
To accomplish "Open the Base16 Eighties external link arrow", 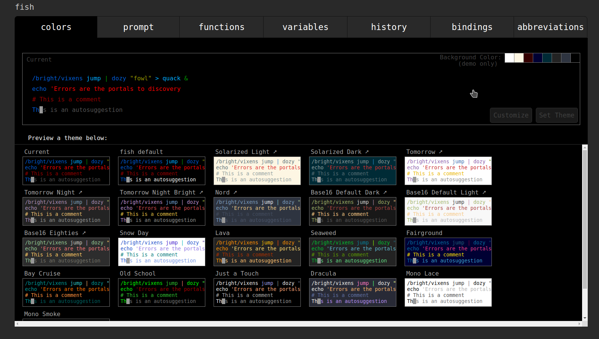I will [84, 233].
